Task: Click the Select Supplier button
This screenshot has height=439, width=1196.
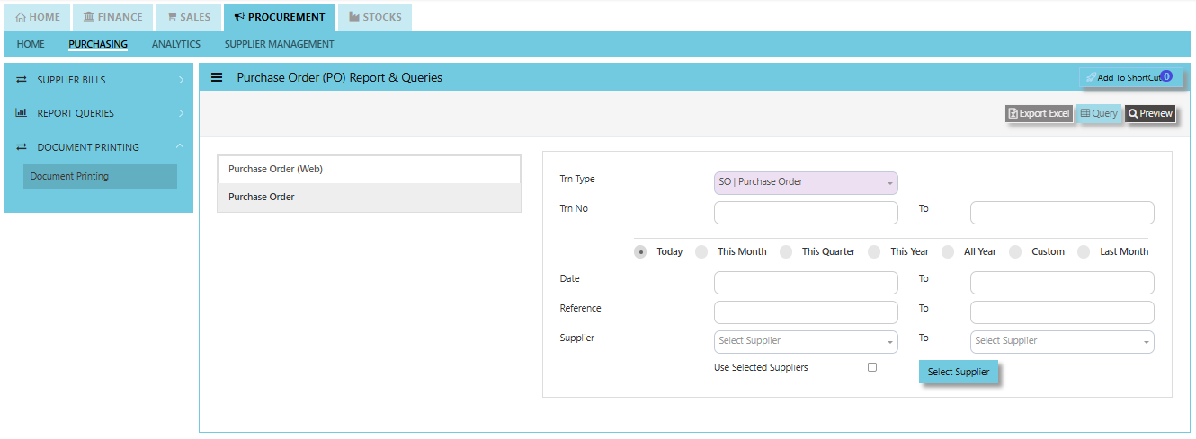Action: tap(958, 372)
